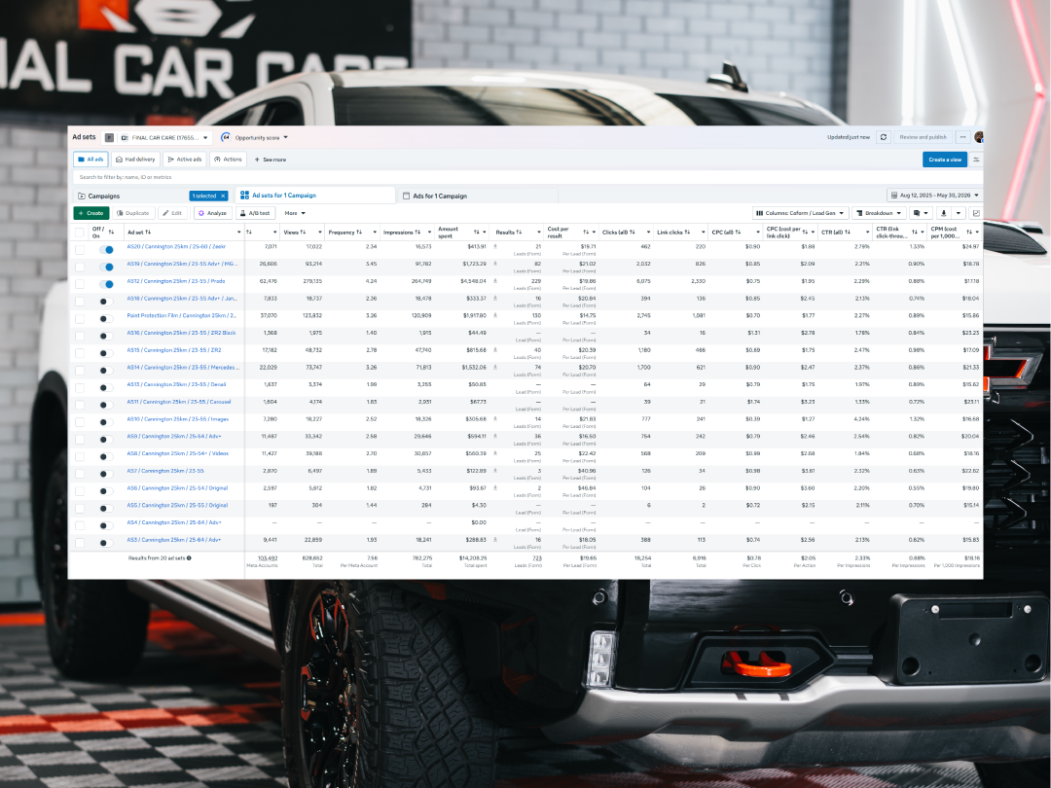Turn off the AS19 ad set toggle

pos(107,267)
